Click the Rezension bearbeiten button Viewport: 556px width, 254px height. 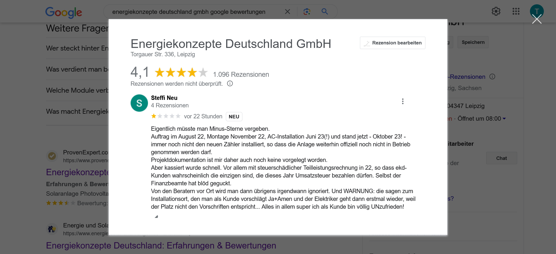click(x=392, y=43)
